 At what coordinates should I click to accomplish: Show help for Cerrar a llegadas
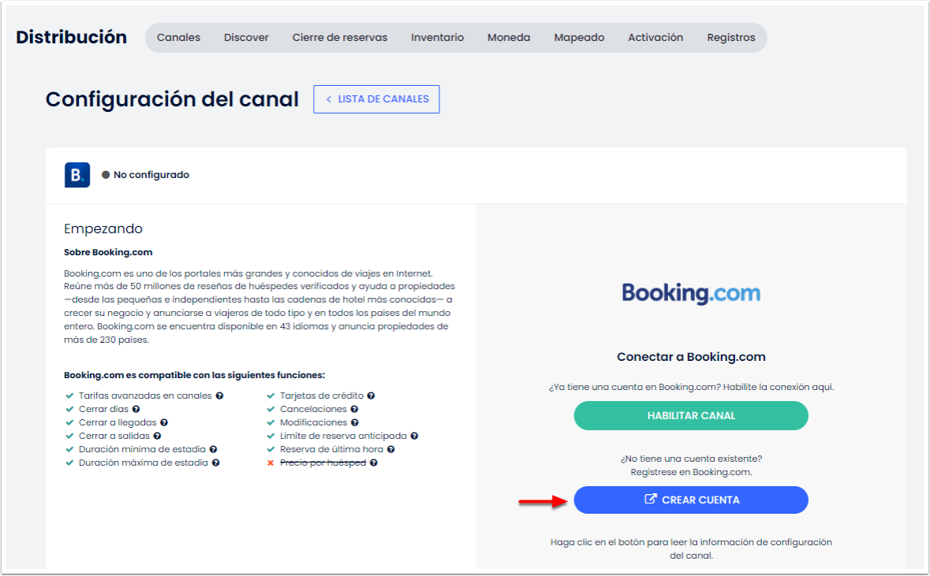164,422
